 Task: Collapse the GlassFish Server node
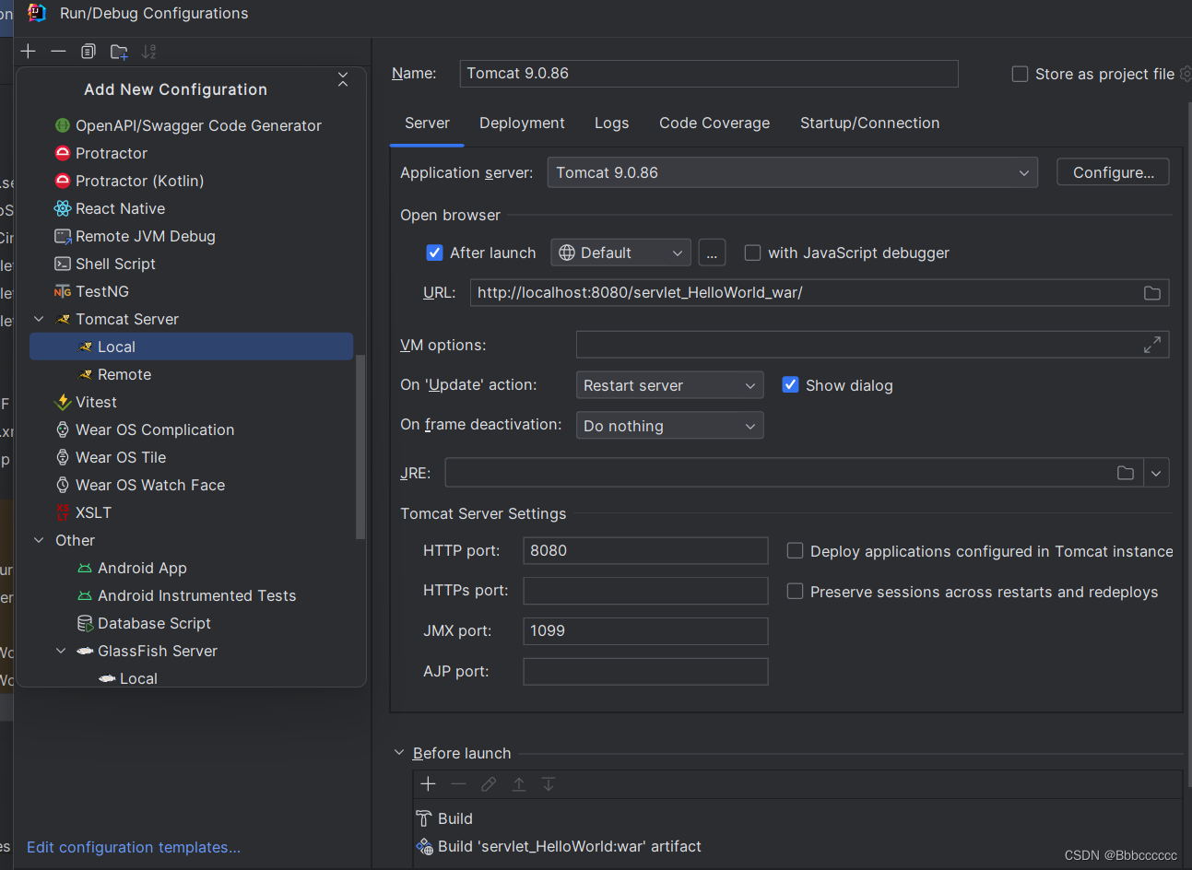61,651
